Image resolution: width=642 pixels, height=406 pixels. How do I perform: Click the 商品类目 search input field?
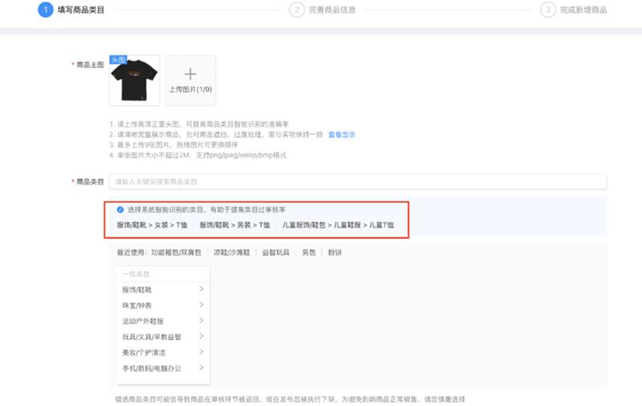(359, 182)
